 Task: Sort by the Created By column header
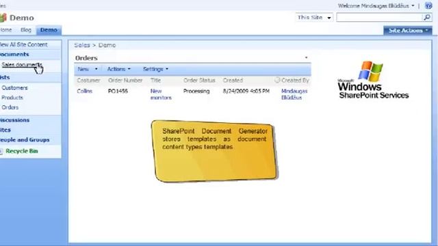tap(295, 81)
